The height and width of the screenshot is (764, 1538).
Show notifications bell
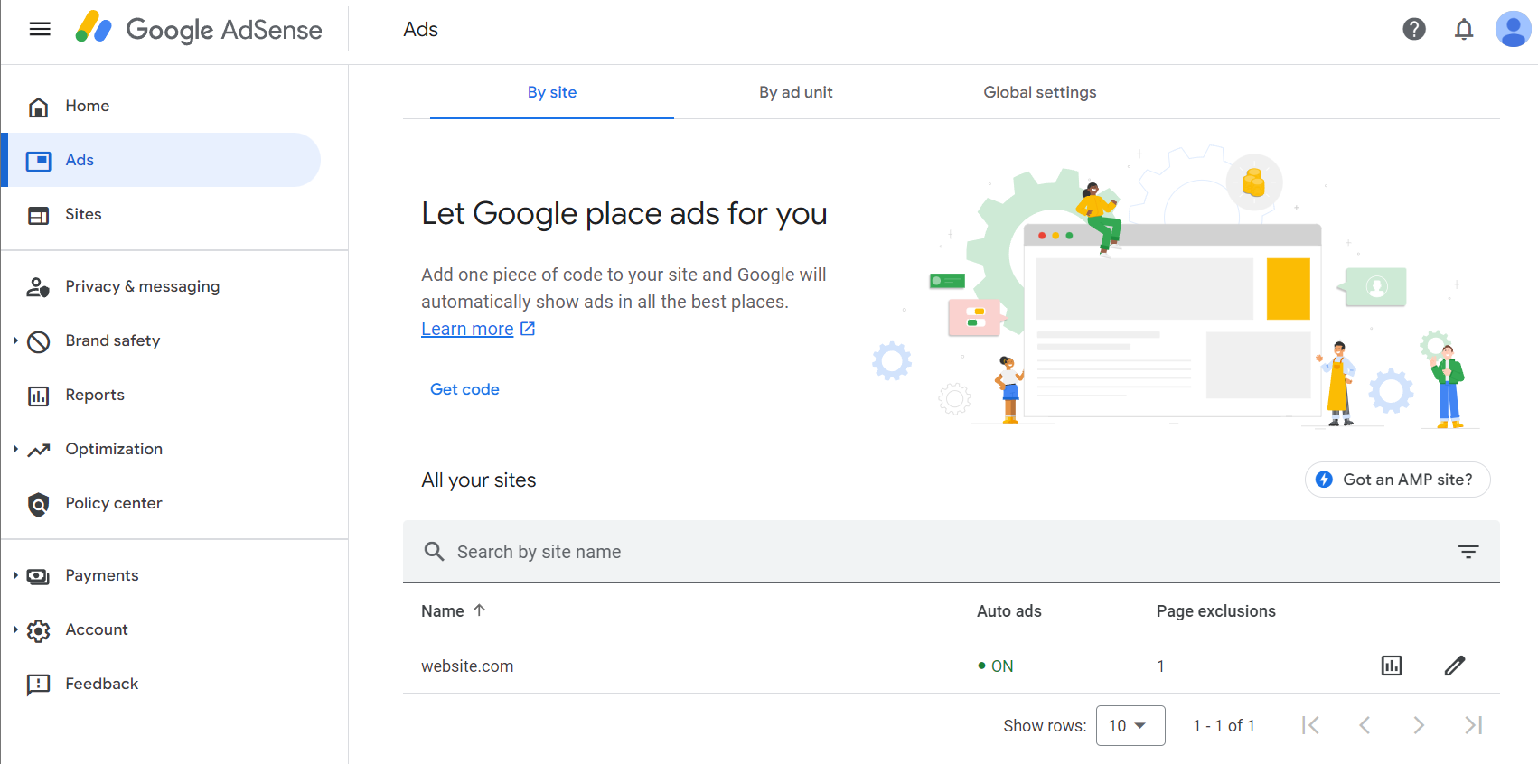1464,29
